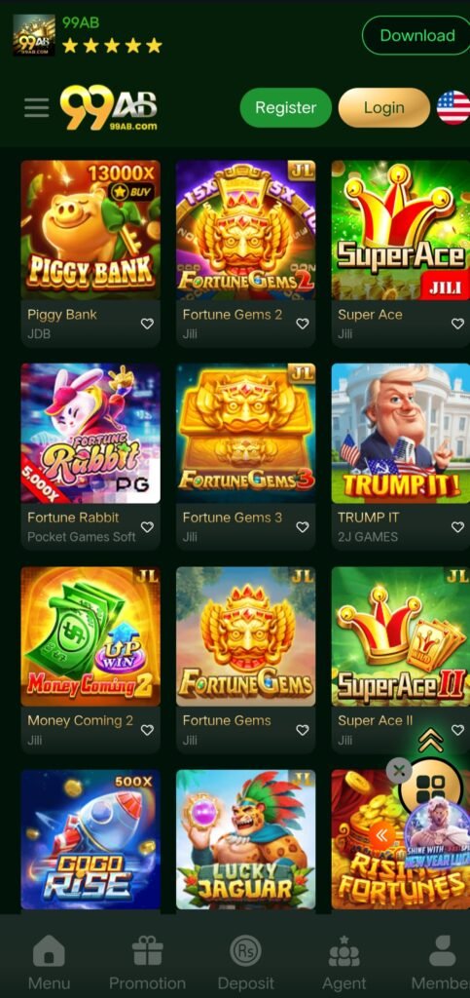
Task: Open the hamburger menu icon
Action: (37, 107)
